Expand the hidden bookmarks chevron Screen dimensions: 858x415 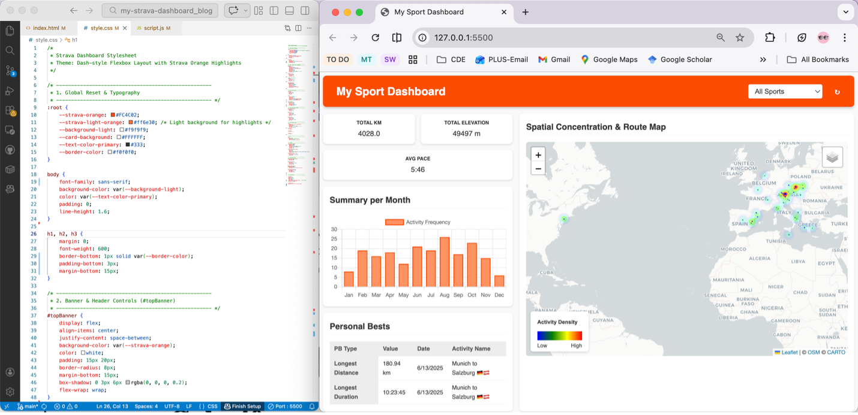[x=763, y=59]
